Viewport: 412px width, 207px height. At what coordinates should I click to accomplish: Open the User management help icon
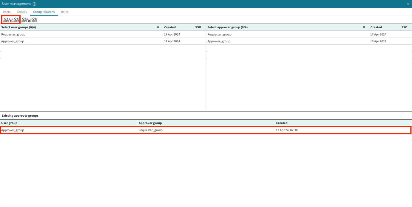tap(34, 4)
